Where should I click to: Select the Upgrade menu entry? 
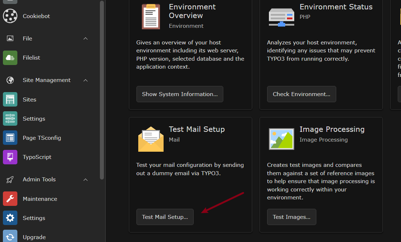tap(34, 237)
